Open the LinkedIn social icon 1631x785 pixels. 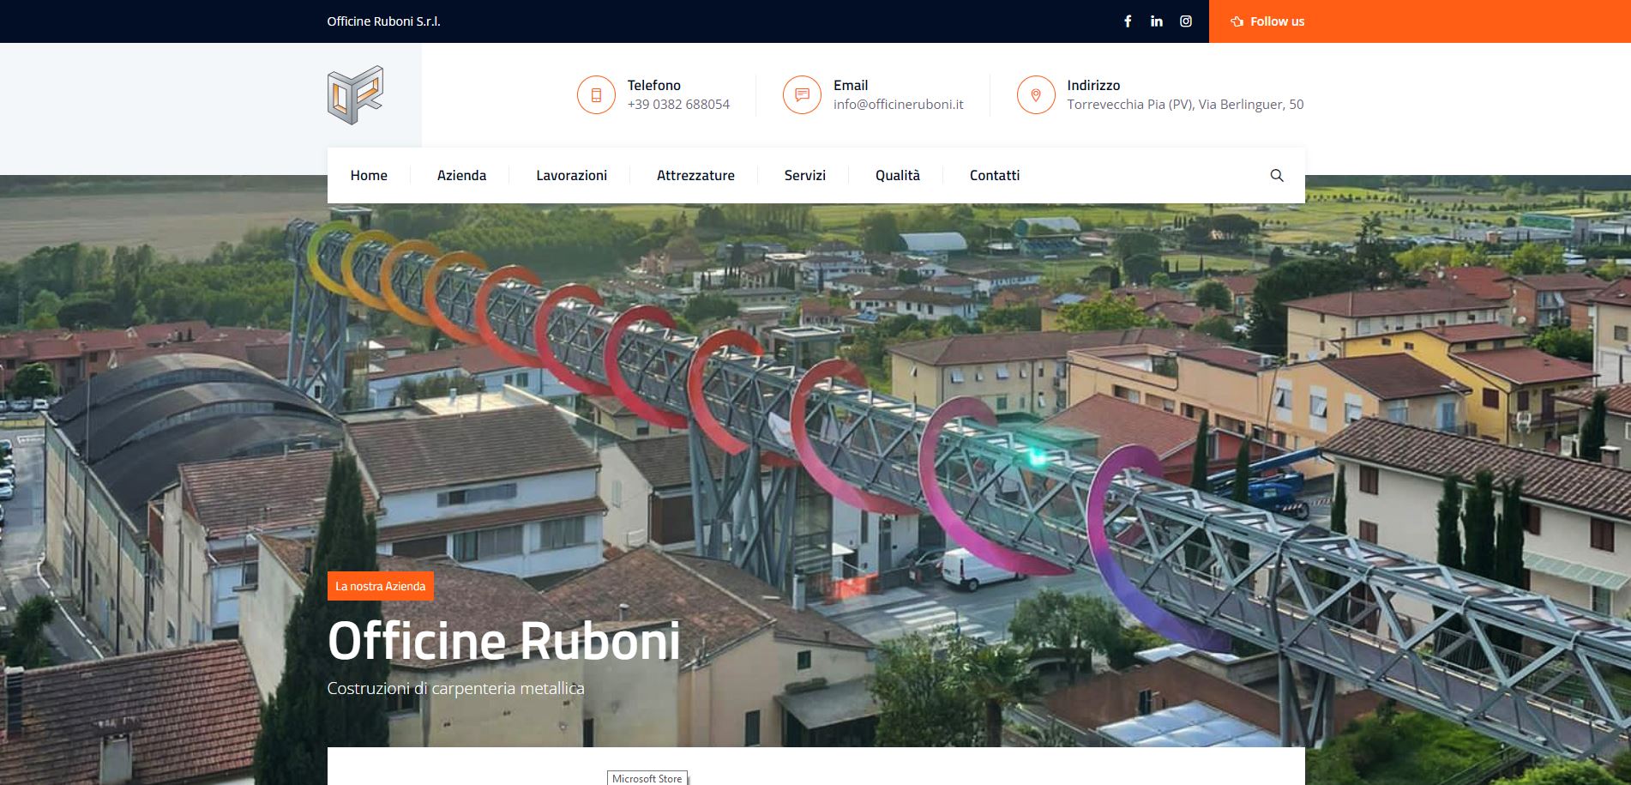[1157, 21]
